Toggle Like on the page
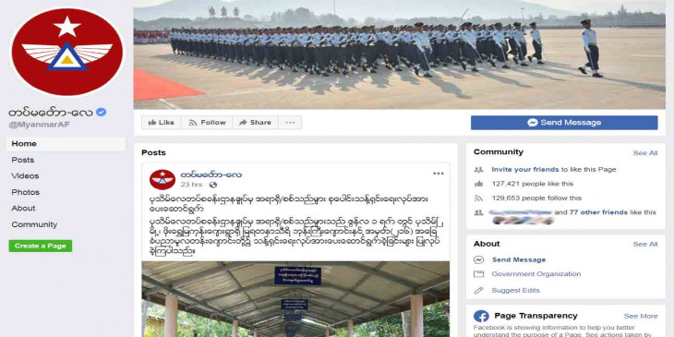Viewport: 674px width, 337px height. pos(162,123)
